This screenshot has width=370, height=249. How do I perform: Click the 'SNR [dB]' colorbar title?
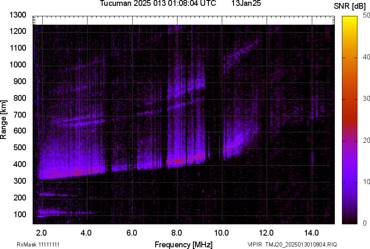[x=349, y=6]
